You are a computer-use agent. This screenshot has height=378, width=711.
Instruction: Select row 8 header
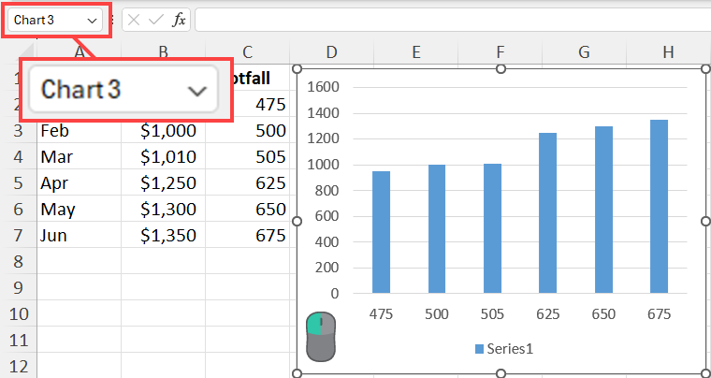pos(18,261)
